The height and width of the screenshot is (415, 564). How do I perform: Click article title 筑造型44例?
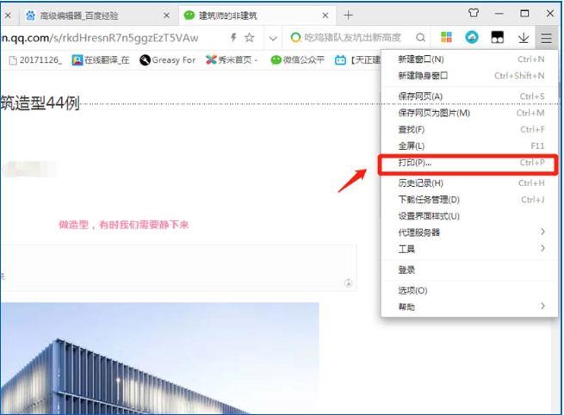coord(40,103)
